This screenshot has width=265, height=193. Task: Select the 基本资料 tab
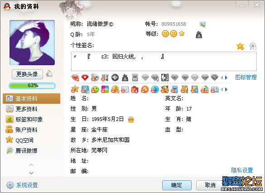click(31, 98)
